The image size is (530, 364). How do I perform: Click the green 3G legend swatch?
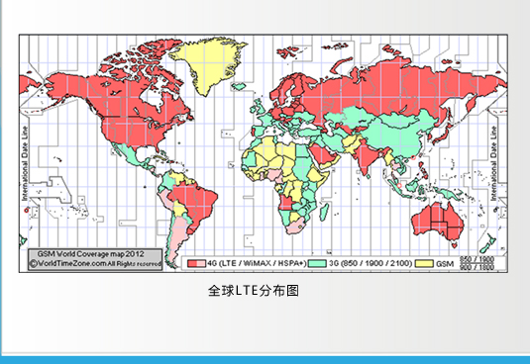click(x=317, y=263)
